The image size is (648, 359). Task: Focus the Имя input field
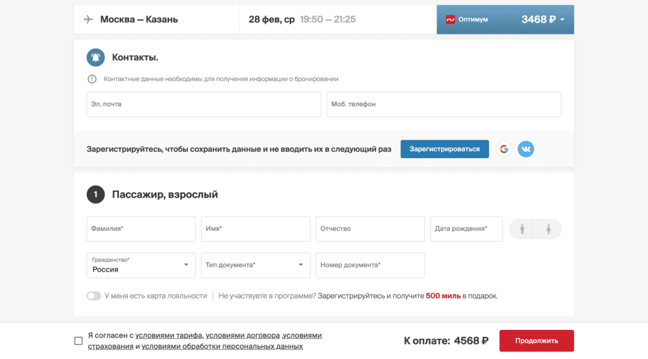[x=256, y=229]
